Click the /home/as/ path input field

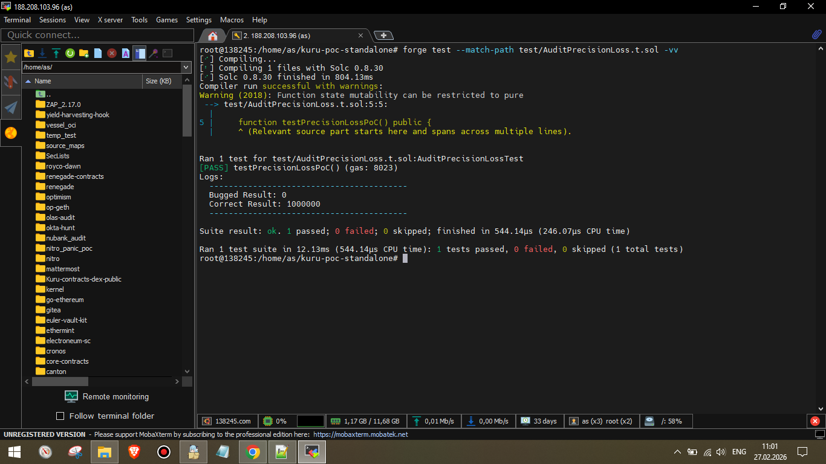pyautogui.click(x=102, y=67)
